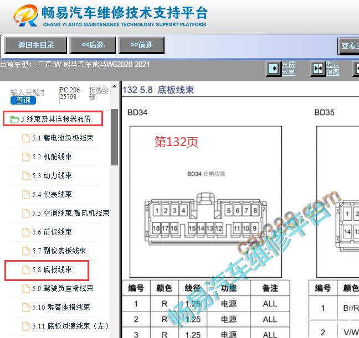Click the sidebar scroll-up arrow

114,86
